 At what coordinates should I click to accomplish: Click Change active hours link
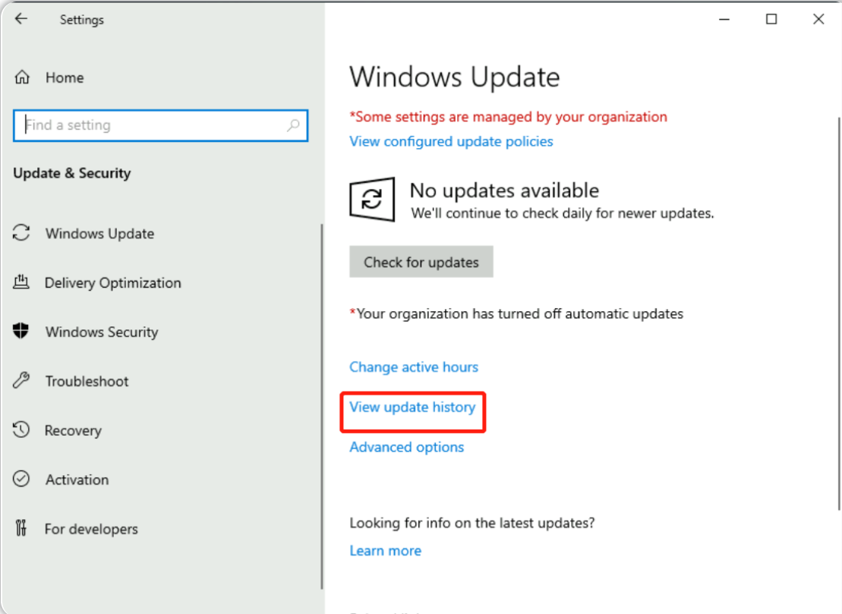coord(414,367)
